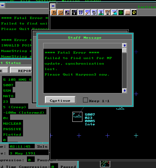The width and height of the screenshot is (156, 168).
Task: Click the S007 label beside map unit
Action: (90, 114)
